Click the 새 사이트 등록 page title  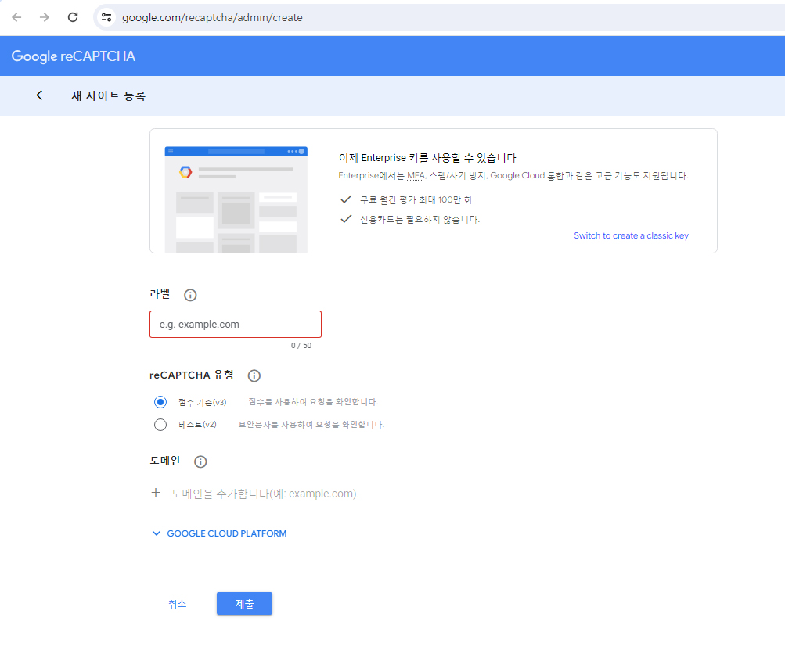coord(109,95)
